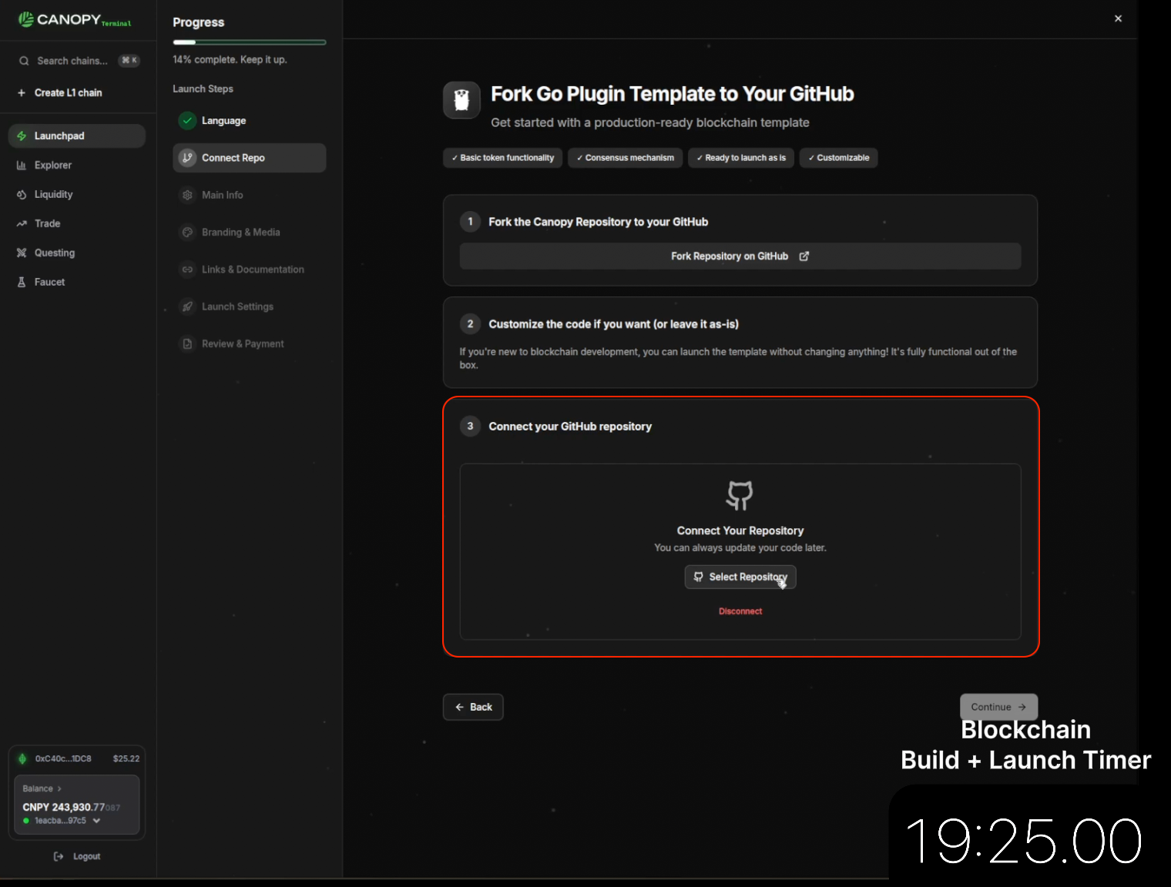
Task: Click the $25.22 wallet value
Action: pos(126,758)
